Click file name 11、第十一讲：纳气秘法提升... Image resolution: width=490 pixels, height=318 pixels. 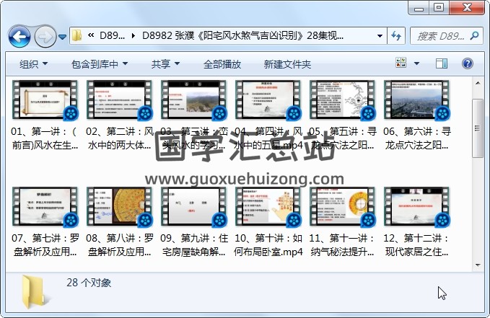click(x=343, y=245)
